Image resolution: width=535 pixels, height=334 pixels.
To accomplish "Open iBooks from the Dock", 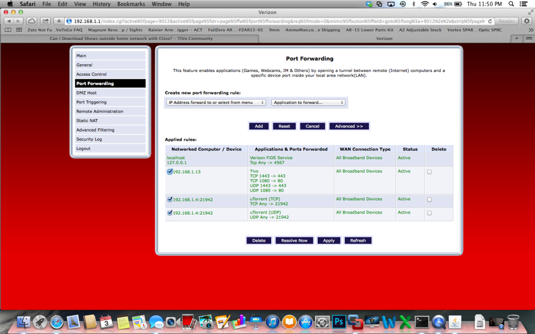I will tap(289, 321).
